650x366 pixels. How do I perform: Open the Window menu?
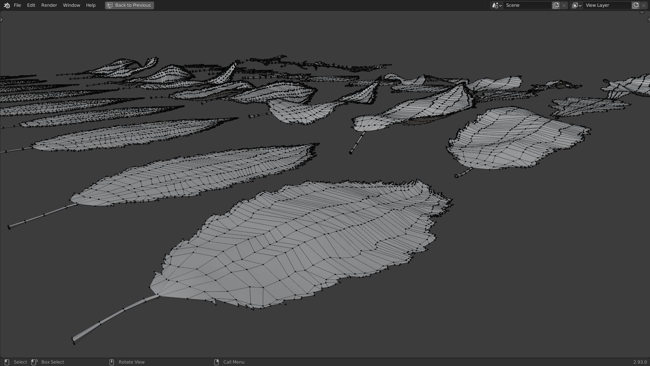(x=71, y=5)
